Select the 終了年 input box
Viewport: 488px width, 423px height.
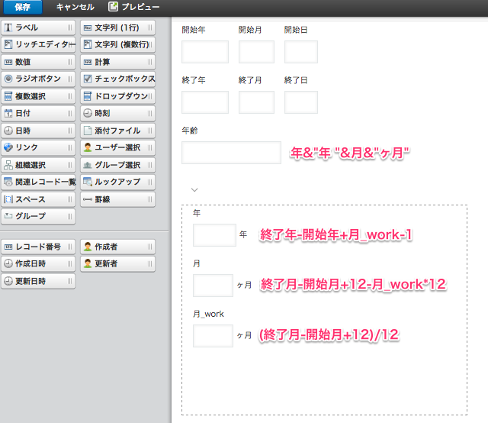coord(205,102)
